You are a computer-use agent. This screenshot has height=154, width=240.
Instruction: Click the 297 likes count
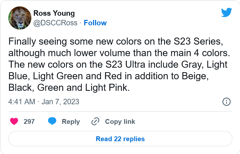[29, 122]
